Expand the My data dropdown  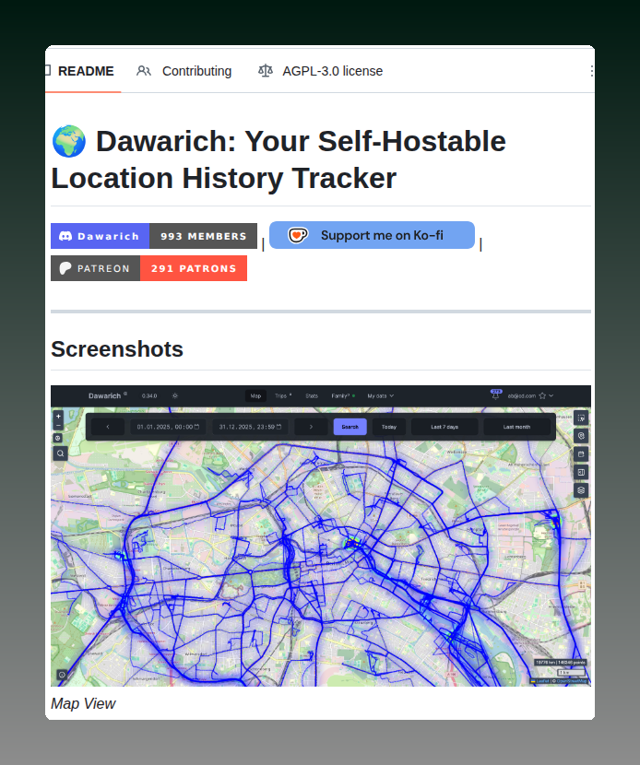(x=380, y=395)
